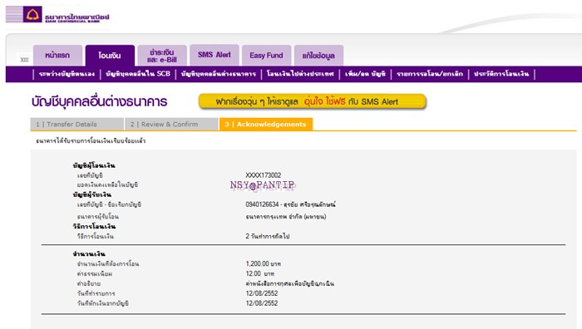The image size is (582, 329).
Task: Open the หน้าแรก home tab
Action: (x=57, y=56)
